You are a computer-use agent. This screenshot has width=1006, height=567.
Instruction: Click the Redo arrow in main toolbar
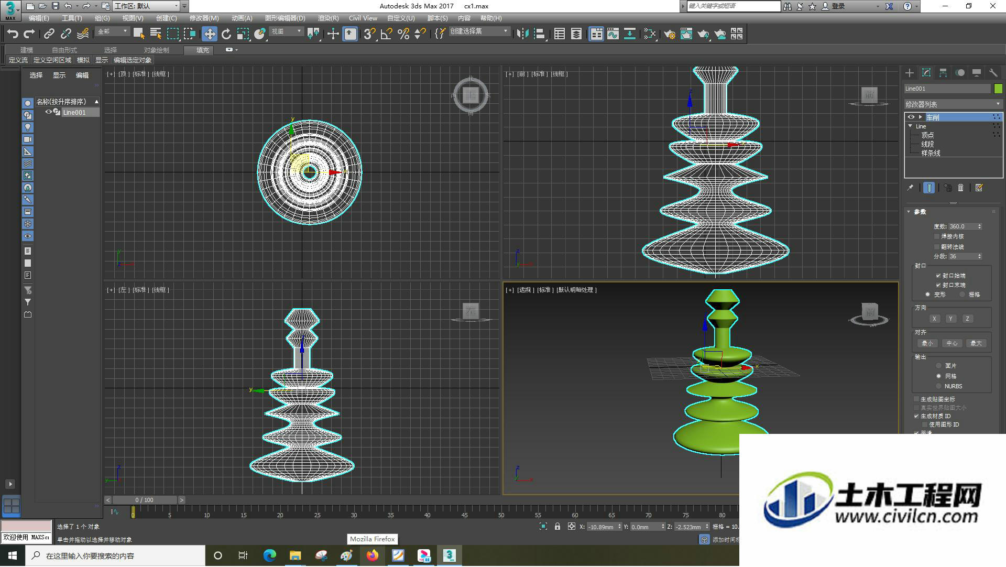[x=29, y=34]
